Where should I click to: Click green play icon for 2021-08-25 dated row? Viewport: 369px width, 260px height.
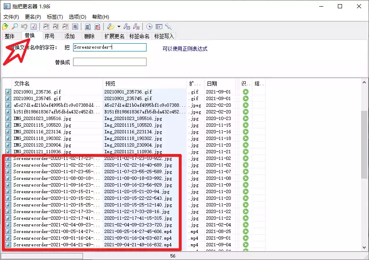click(x=245, y=231)
